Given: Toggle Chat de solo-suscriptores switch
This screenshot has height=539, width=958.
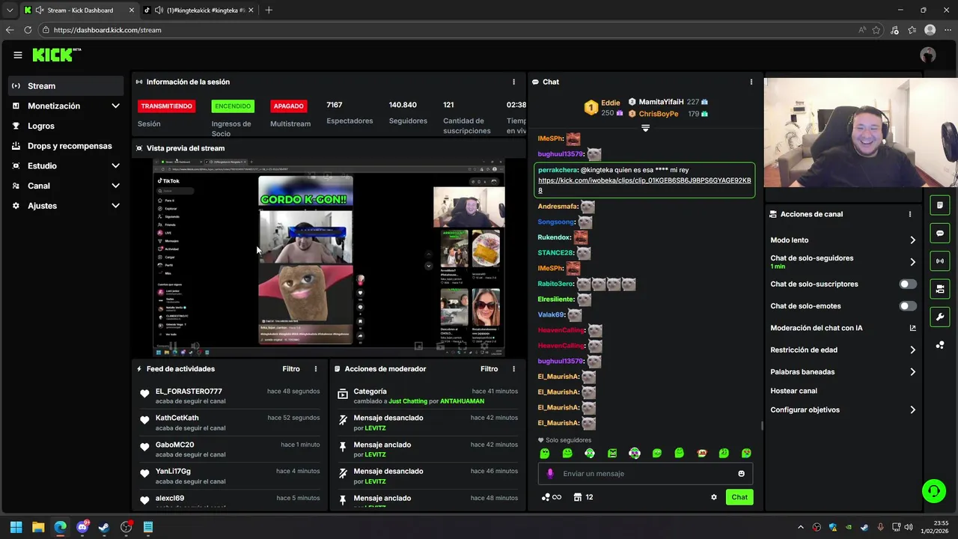Looking at the screenshot, I should click(908, 284).
